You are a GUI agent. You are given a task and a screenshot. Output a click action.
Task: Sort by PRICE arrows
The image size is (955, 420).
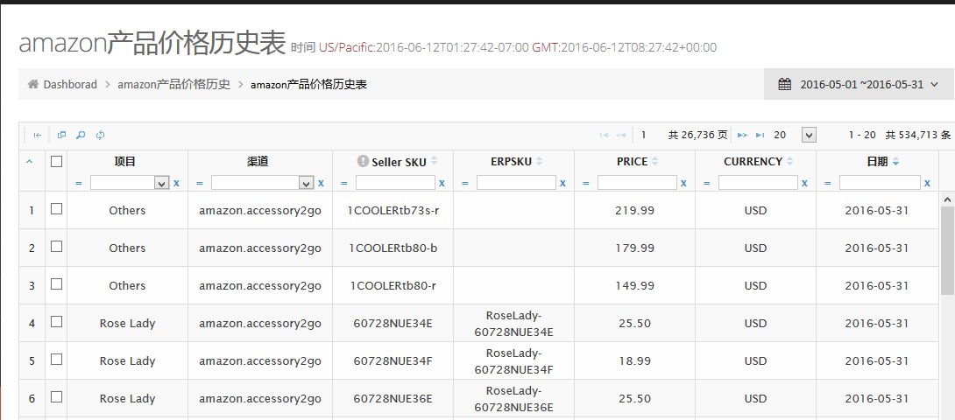[654, 161]
